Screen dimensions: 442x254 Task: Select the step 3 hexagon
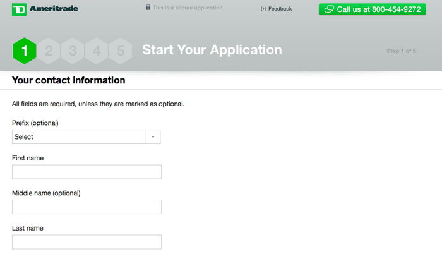coord(73,51)
